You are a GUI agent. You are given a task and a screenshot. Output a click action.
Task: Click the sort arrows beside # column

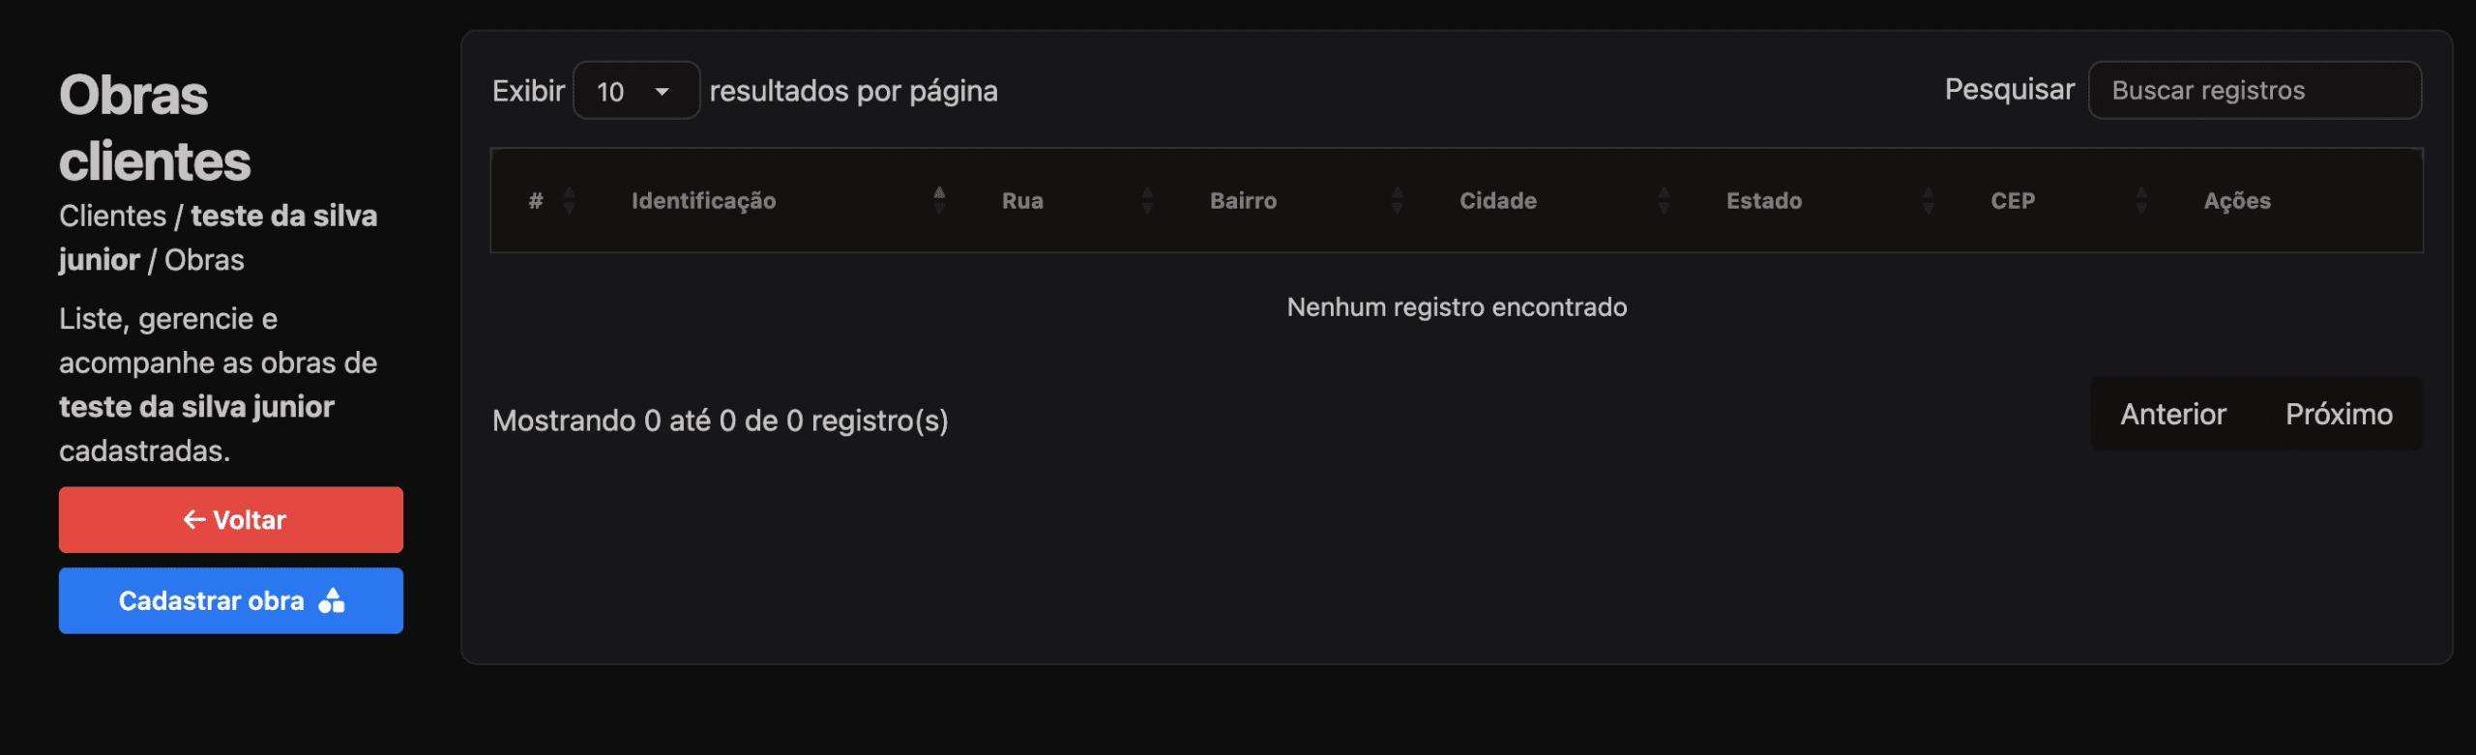[x=570, y=200]
